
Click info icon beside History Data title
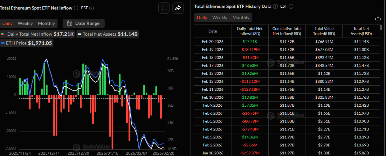click(275, 6)
